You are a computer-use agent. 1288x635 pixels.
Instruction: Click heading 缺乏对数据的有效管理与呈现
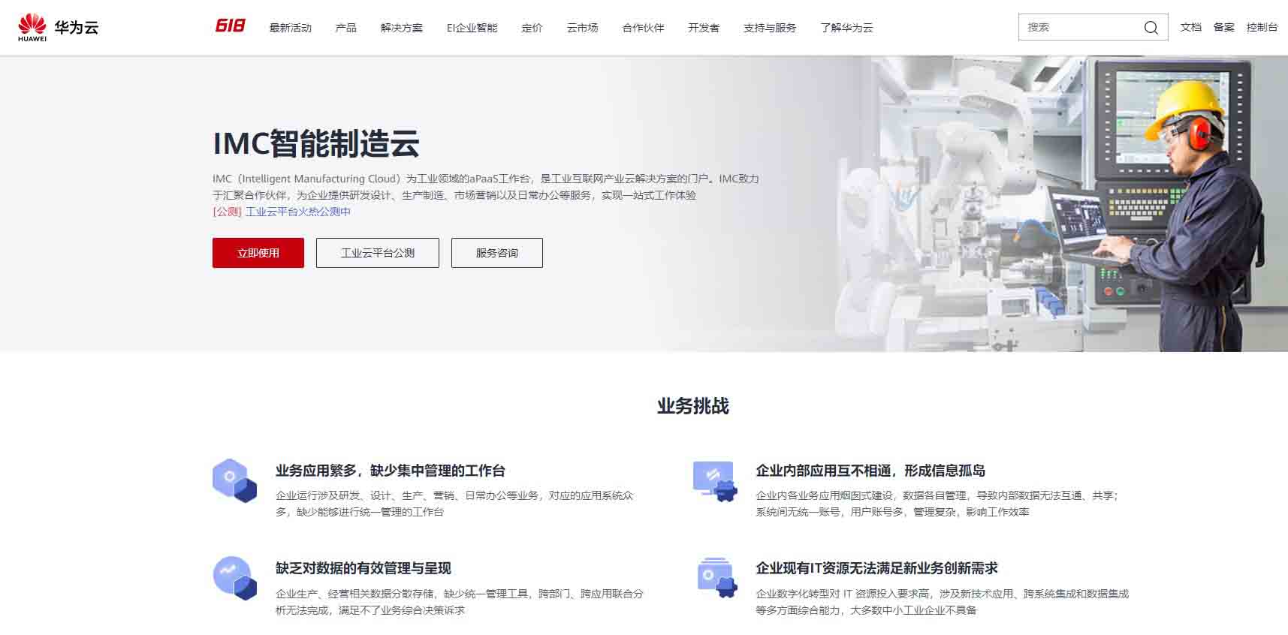(363, 568)
